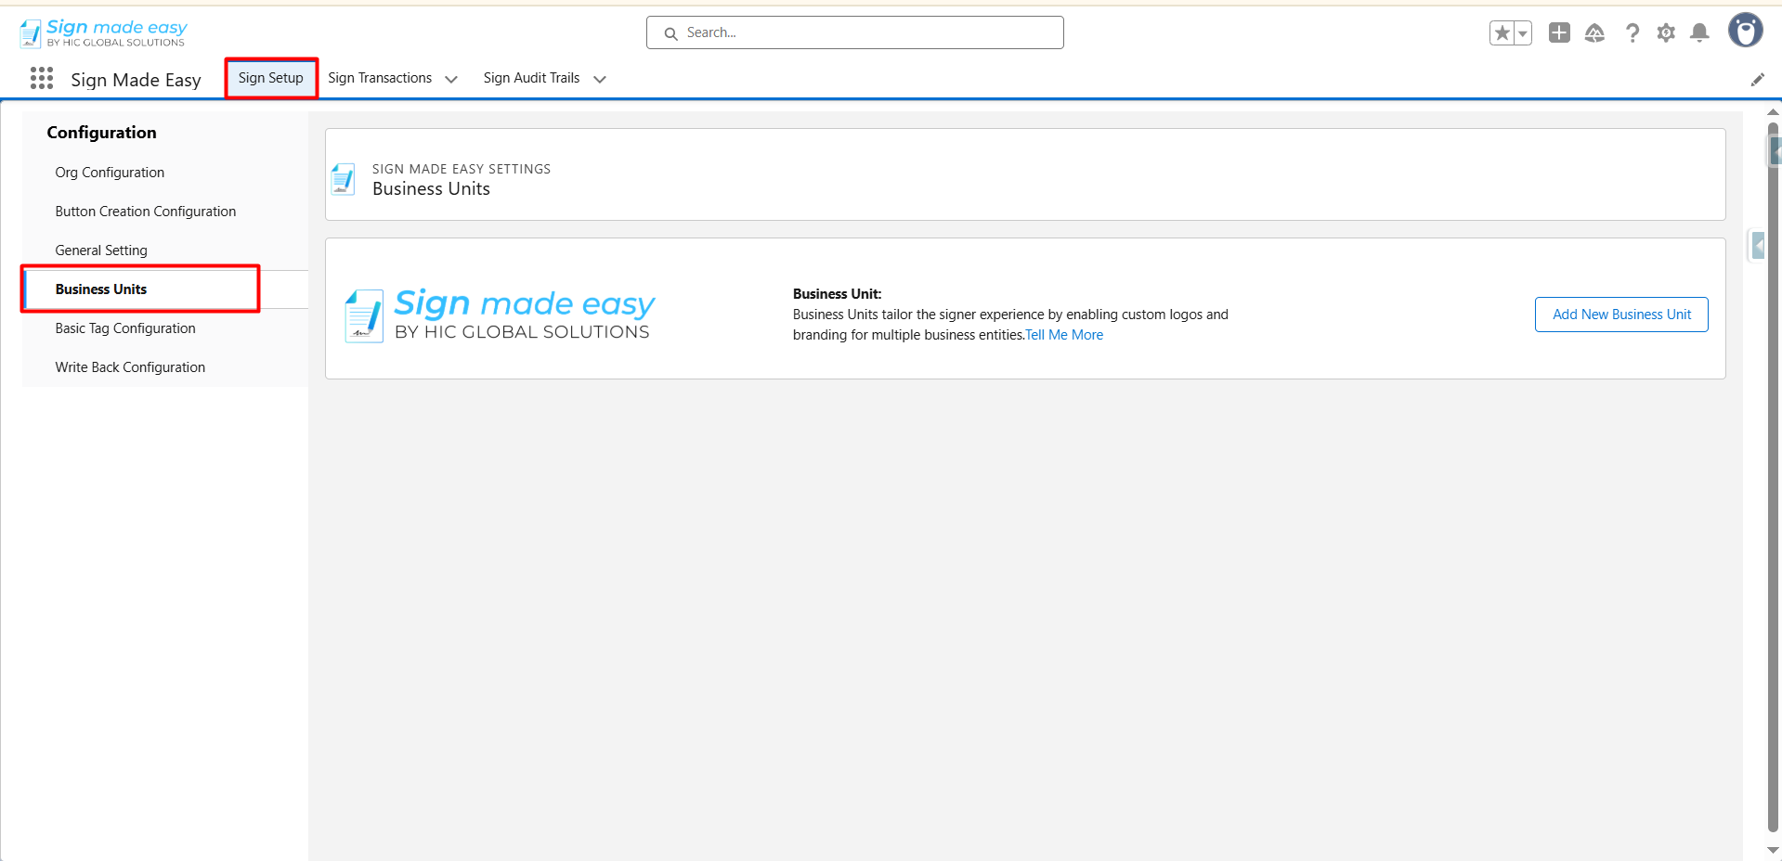Open the user profile avatar
This screenshot has height=861, width=1782.
[1745, 31]
